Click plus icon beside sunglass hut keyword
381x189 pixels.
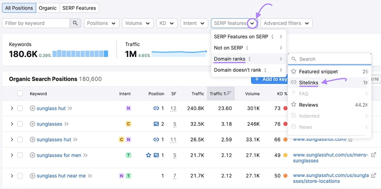point(32,108)
